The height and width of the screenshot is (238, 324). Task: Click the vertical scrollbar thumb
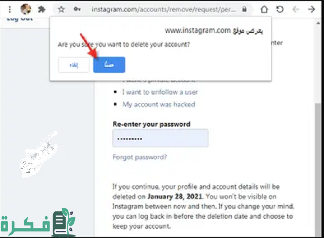click(x=318, y=170)
